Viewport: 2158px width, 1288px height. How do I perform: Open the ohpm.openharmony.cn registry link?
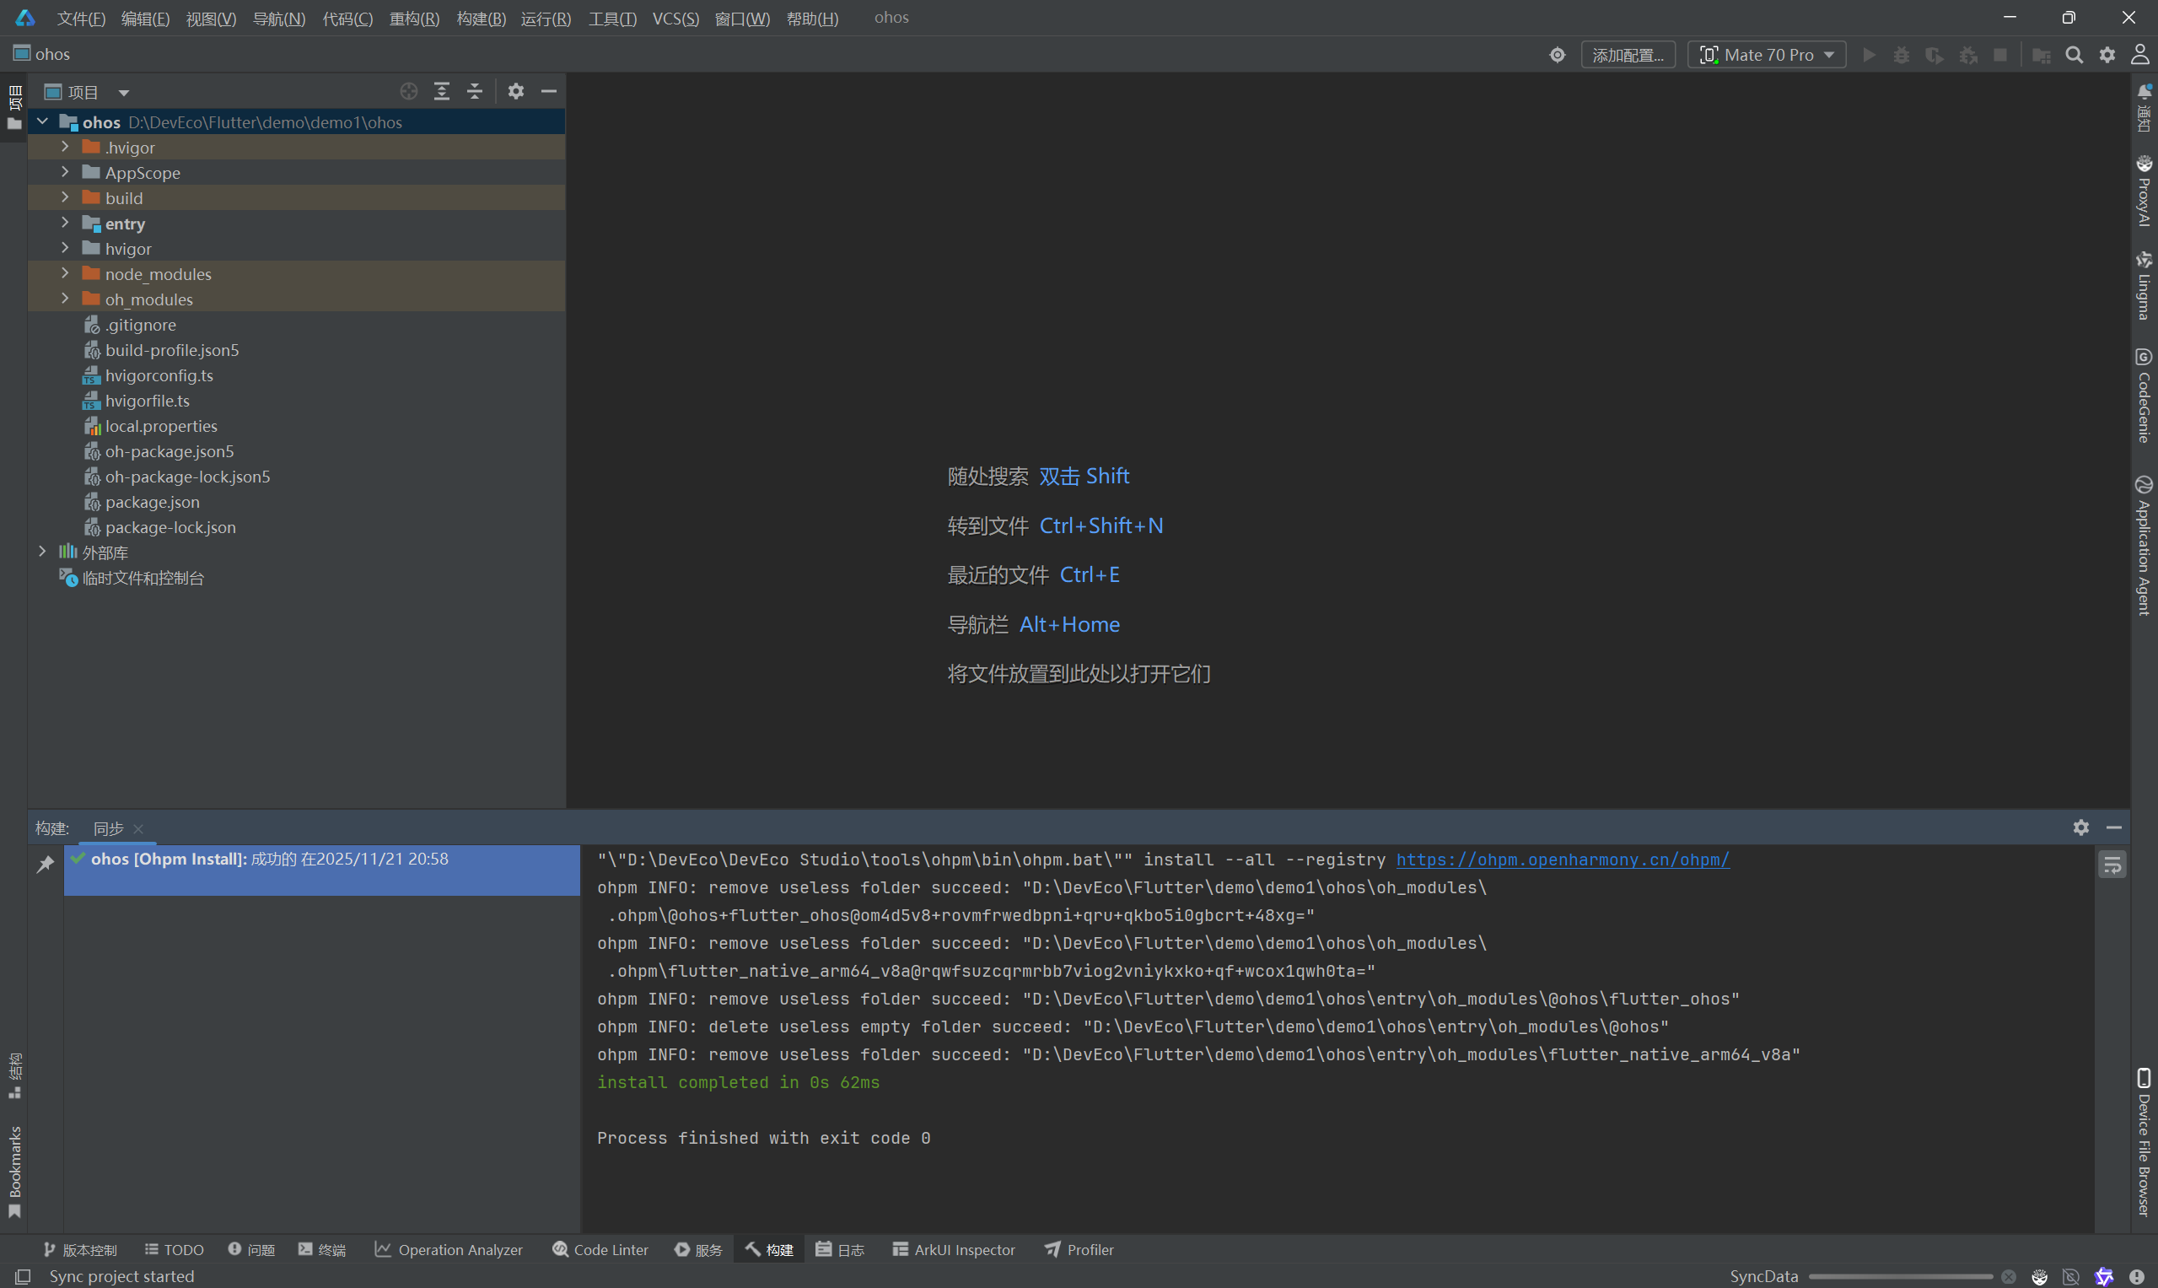point(1562,860)
